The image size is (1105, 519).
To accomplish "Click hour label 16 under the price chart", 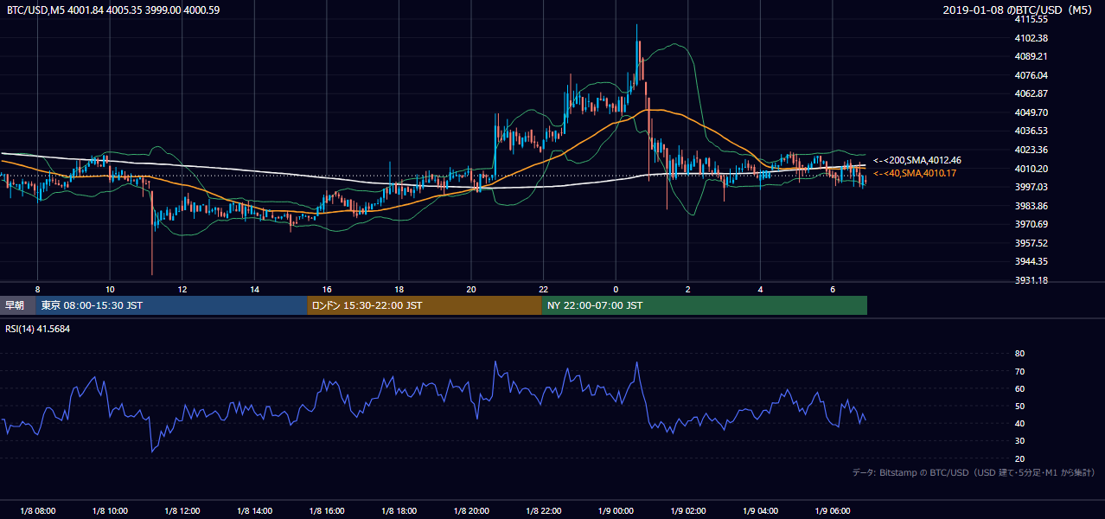I will 327,289.
